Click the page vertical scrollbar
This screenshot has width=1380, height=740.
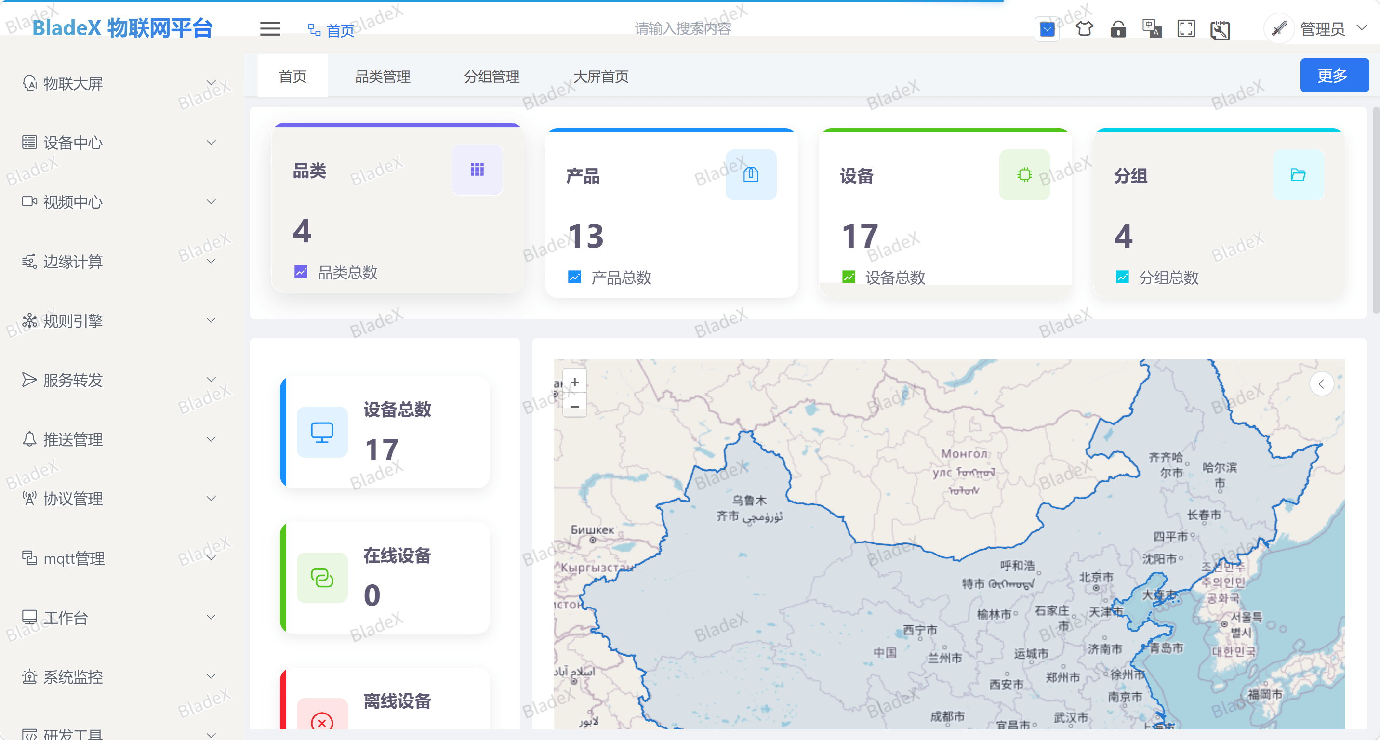(1375, 211)
